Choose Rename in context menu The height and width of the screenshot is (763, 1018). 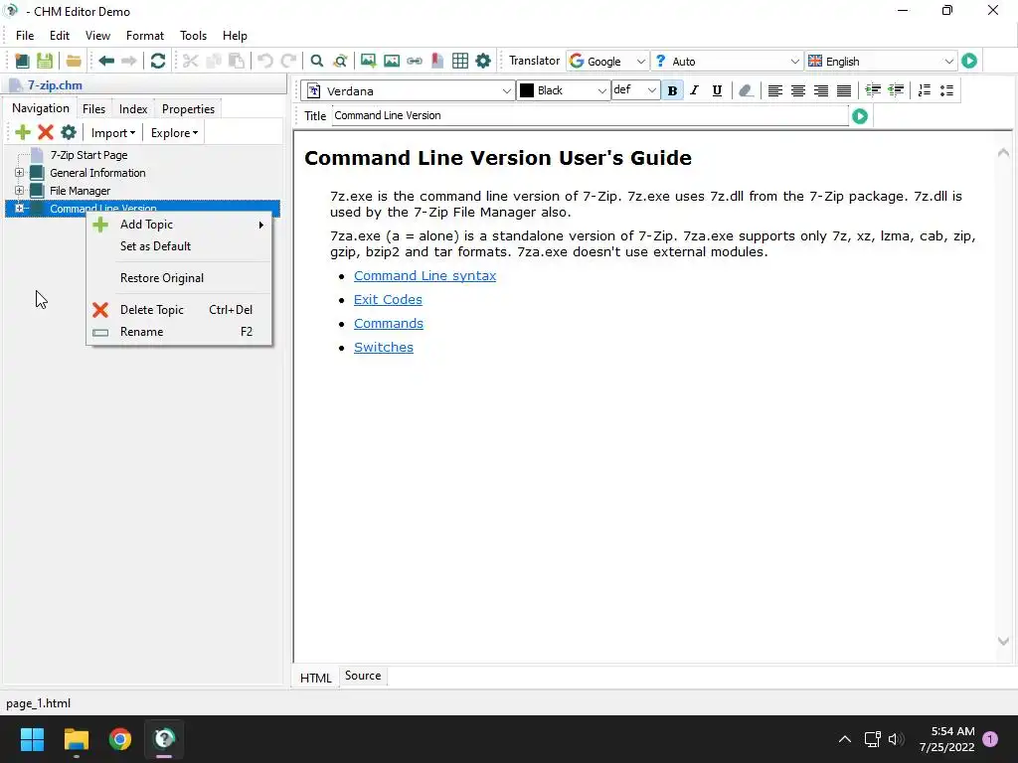pyautogui.click(x=179, y=332)
